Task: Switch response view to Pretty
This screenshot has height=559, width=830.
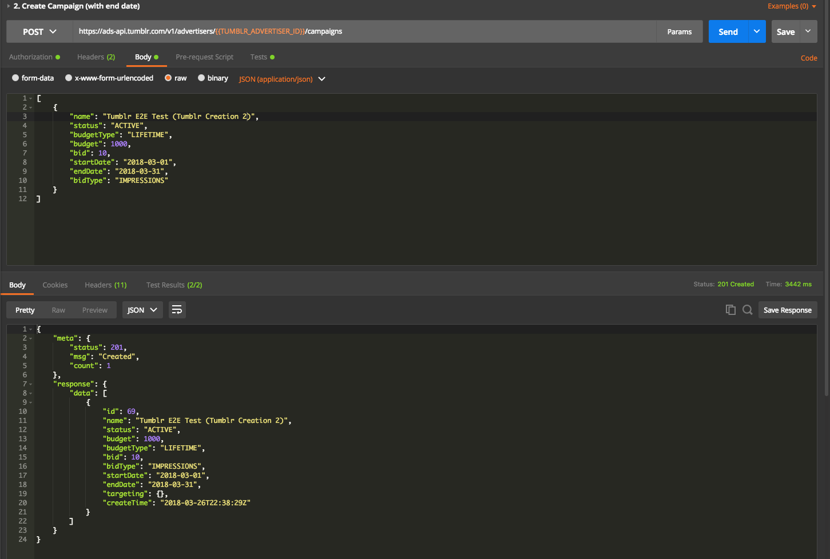Action: click(x=25, y=310)
